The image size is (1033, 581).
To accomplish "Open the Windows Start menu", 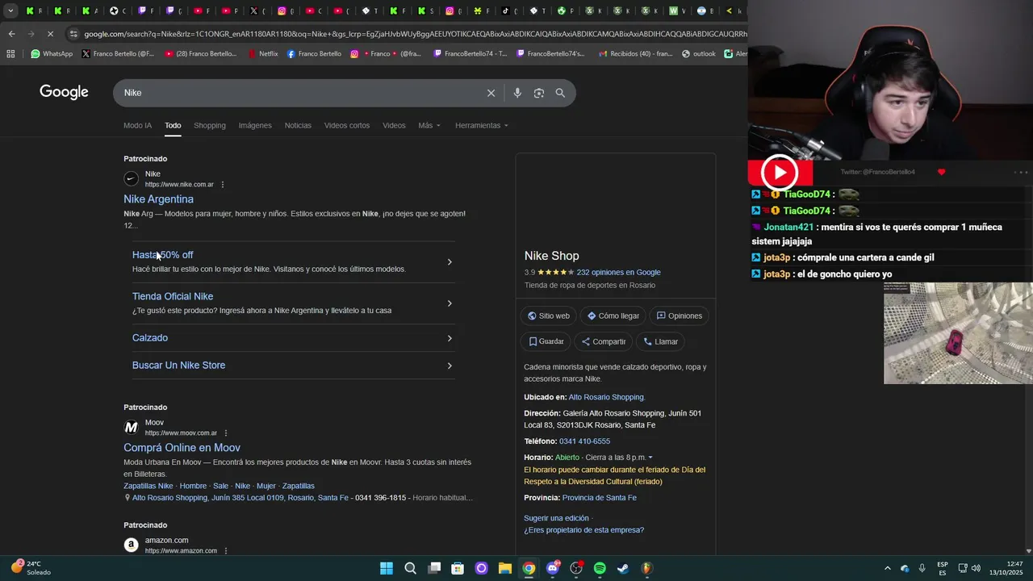I will [387, 568].
